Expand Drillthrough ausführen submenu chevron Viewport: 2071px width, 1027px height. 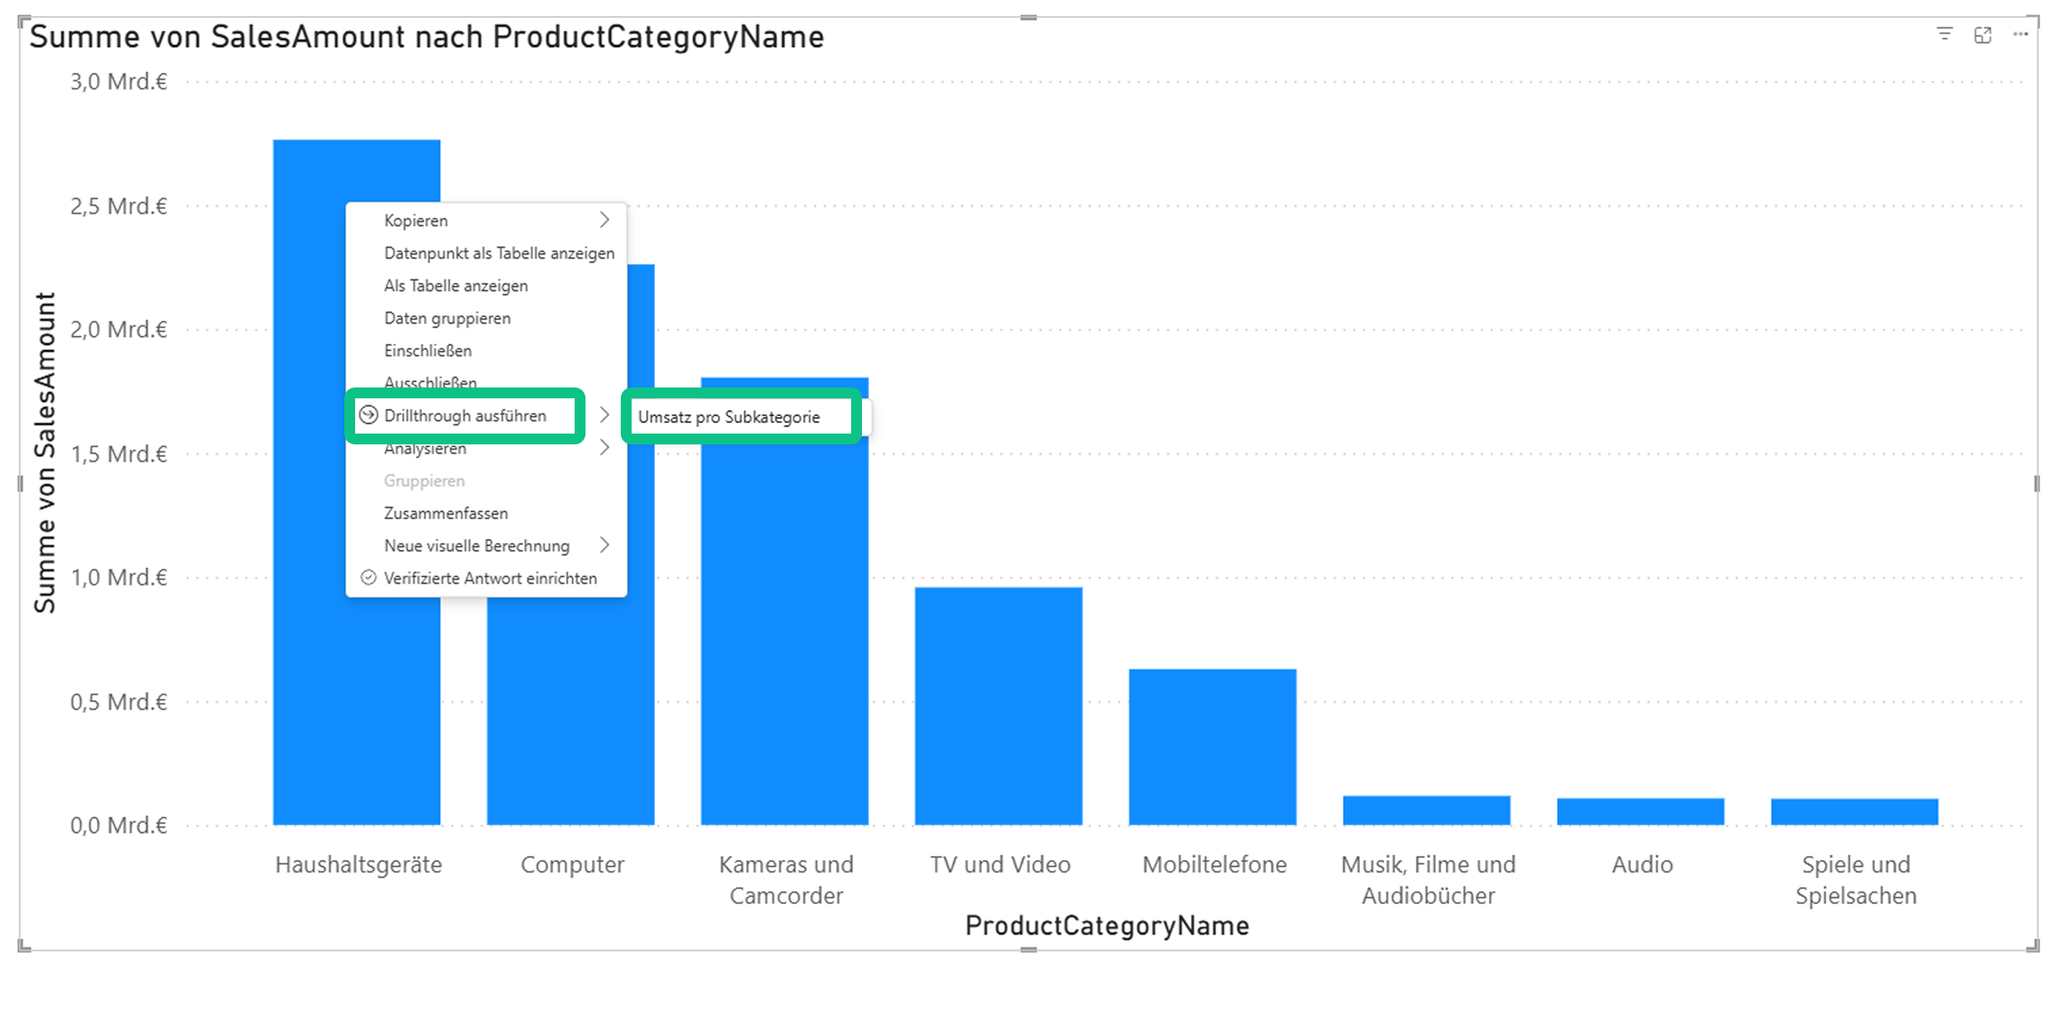[x=604, y=415]
